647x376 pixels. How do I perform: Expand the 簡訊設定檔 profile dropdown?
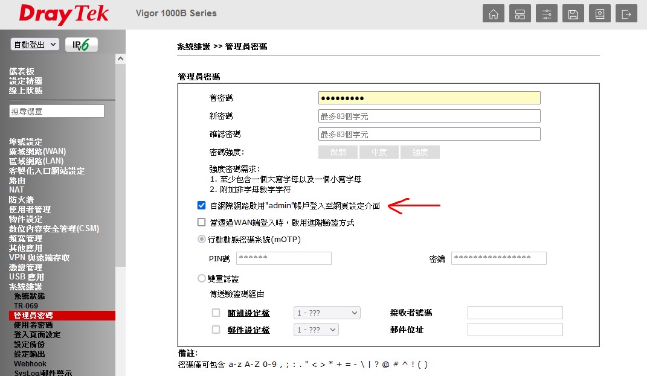coord(327,313)
